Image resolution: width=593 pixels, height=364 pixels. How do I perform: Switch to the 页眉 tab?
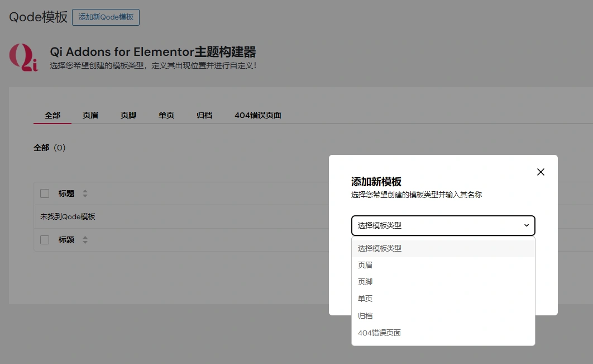90,115
